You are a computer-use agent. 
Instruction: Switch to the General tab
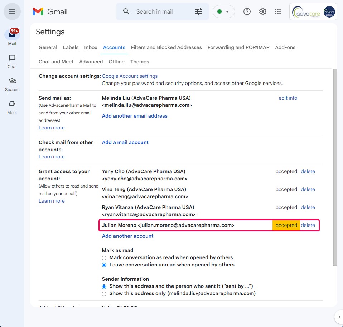tap(48, 47)
